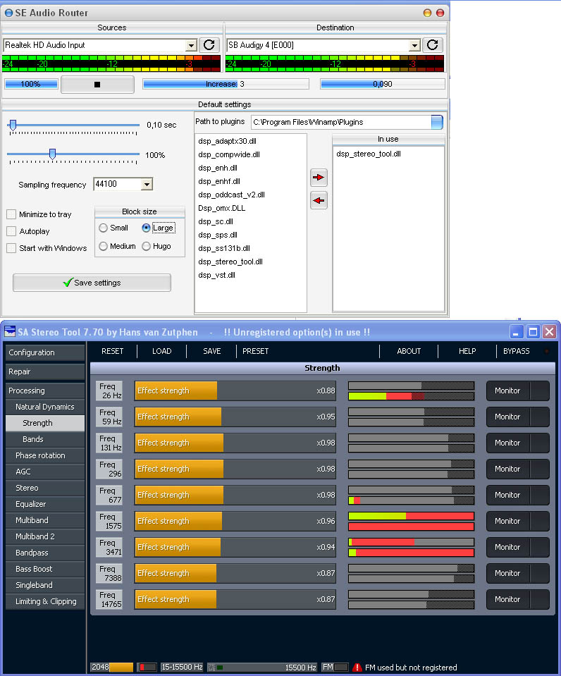Screen dimensions: 561x676
Task: Toggle Monitor for the 131 Hz band
Action: (x=517, y=443)
